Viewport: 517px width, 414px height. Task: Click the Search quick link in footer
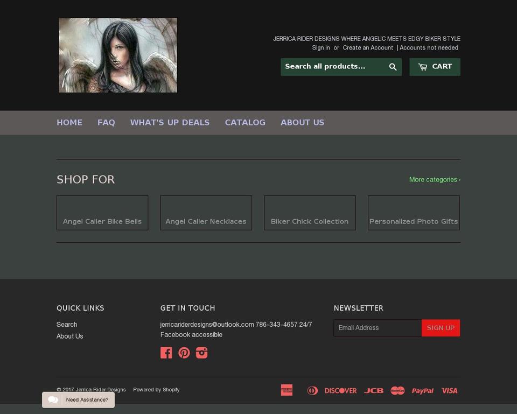click(x=67, y=325)
